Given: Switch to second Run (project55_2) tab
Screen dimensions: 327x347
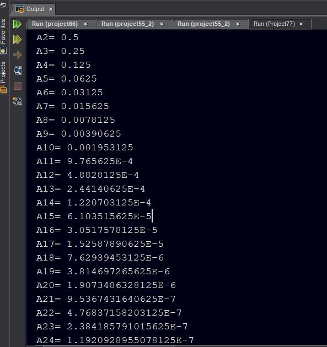Looking at the screenshot, I should [203, 24].
